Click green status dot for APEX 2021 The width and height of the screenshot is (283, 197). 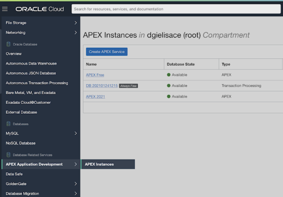coord(168,97)
